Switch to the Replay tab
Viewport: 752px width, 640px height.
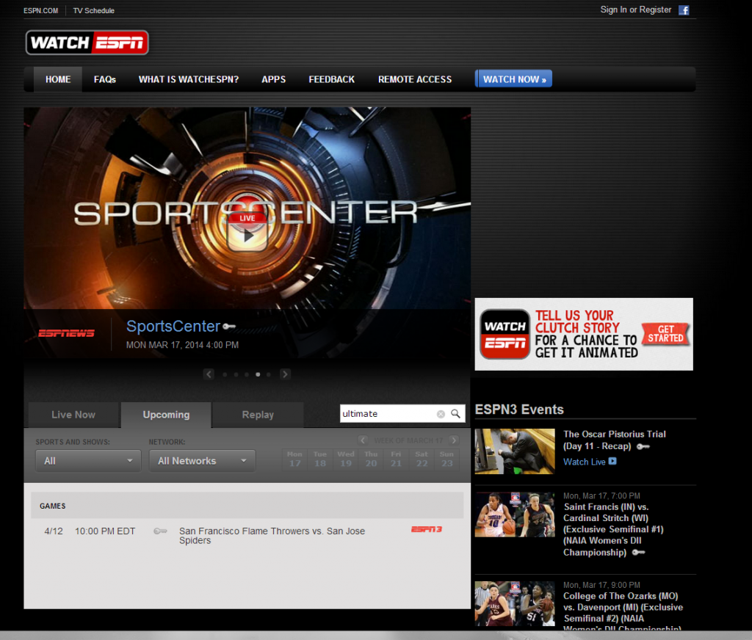(258, 415)
